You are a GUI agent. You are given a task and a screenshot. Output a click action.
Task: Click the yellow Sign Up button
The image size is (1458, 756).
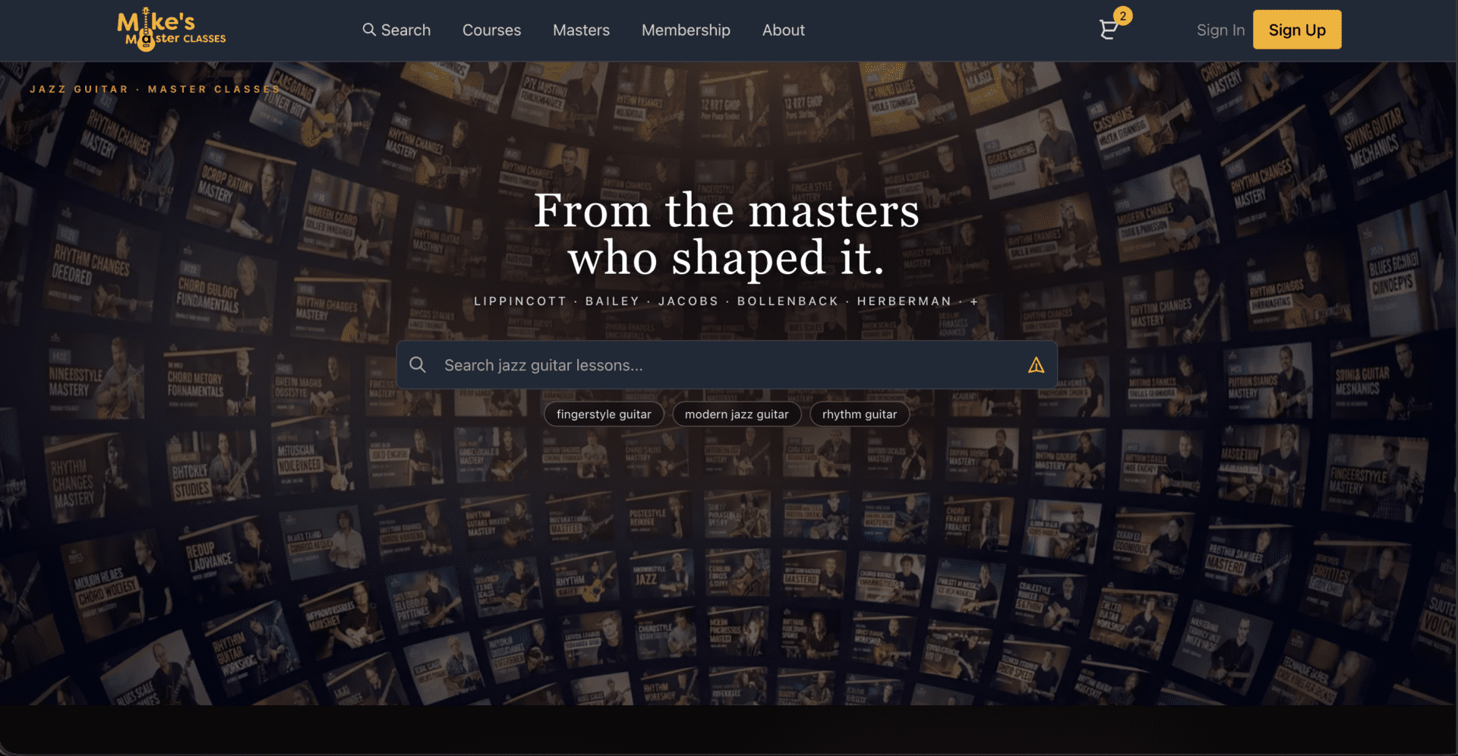click(1297, 30)
